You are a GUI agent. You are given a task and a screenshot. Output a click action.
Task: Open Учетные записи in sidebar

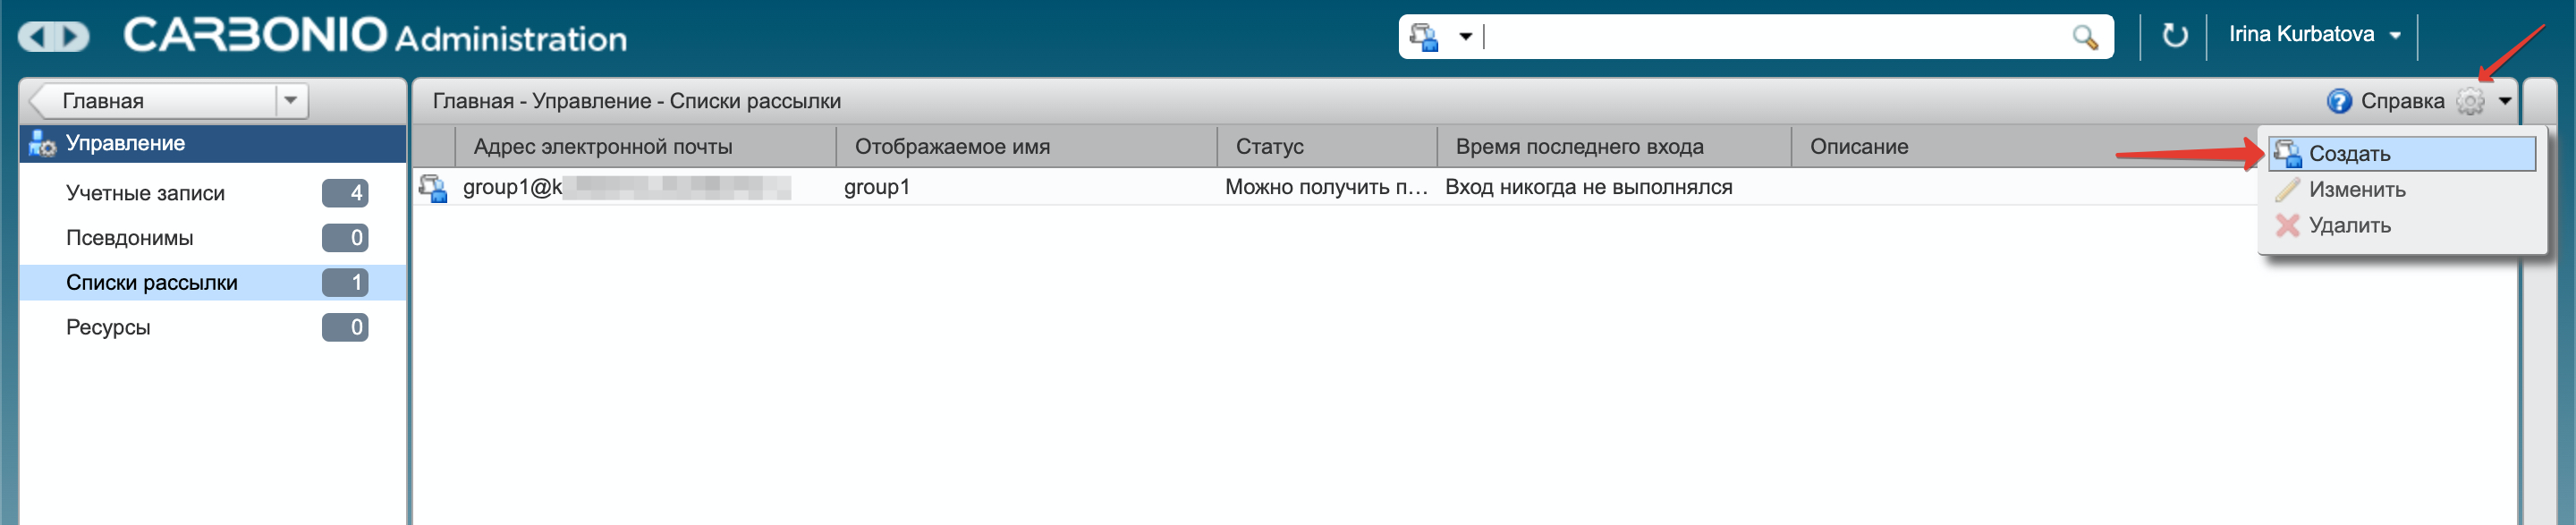click(x=145, y=193)
